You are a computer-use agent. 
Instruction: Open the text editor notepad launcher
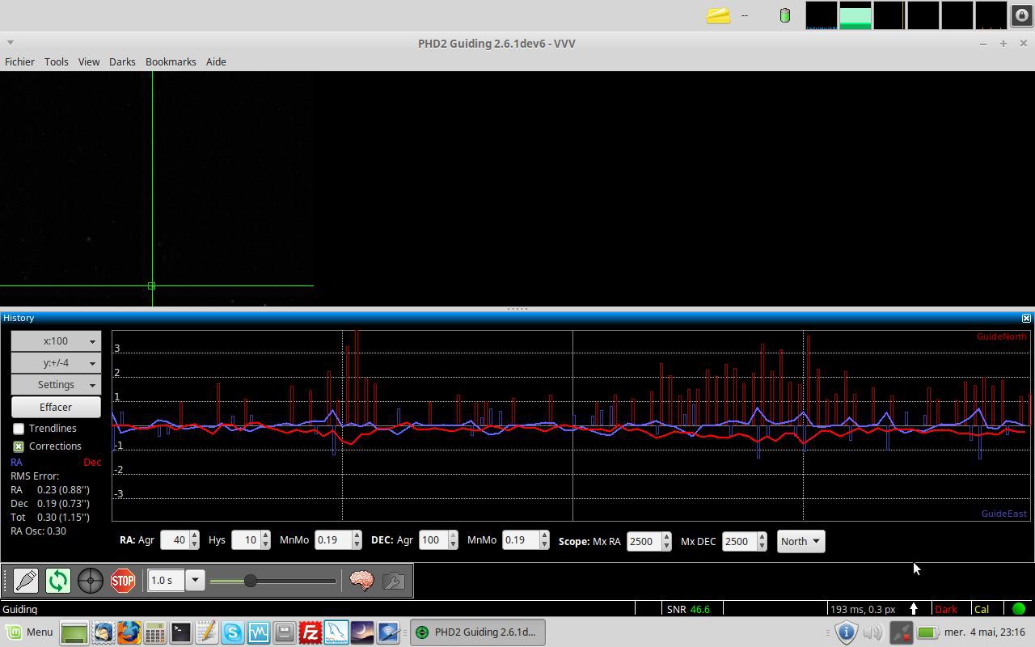pyautogui.click(x=206, y=632)
